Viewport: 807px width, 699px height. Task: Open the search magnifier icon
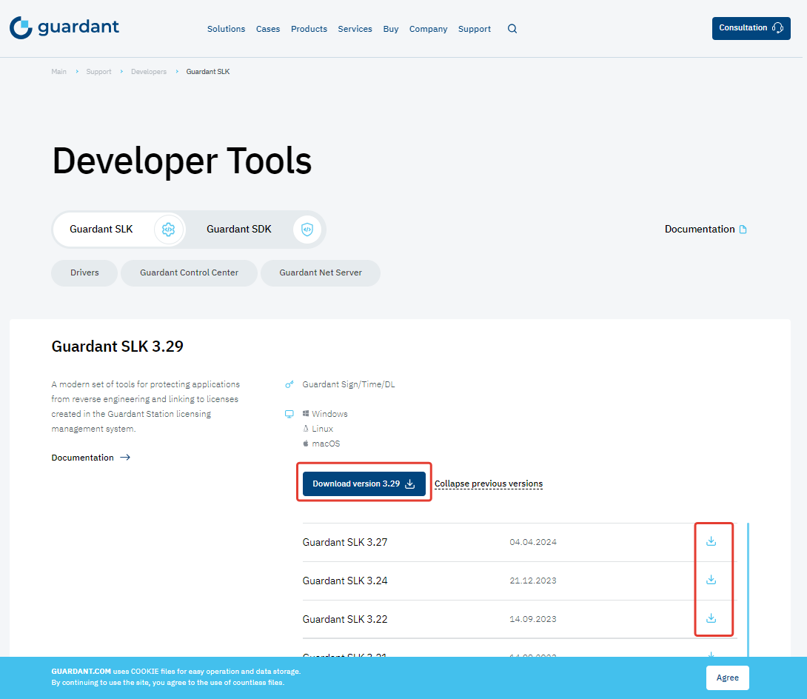pyautogui.click(x=512, y=29)
